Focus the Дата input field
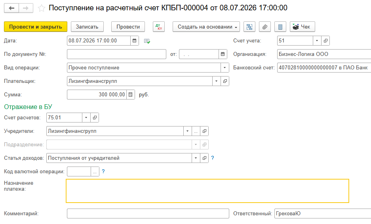The image size is (371, 224). coord(99,41)
